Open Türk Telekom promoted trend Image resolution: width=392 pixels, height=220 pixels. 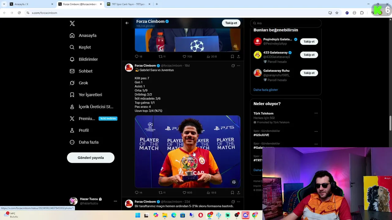tap(263, 113)
